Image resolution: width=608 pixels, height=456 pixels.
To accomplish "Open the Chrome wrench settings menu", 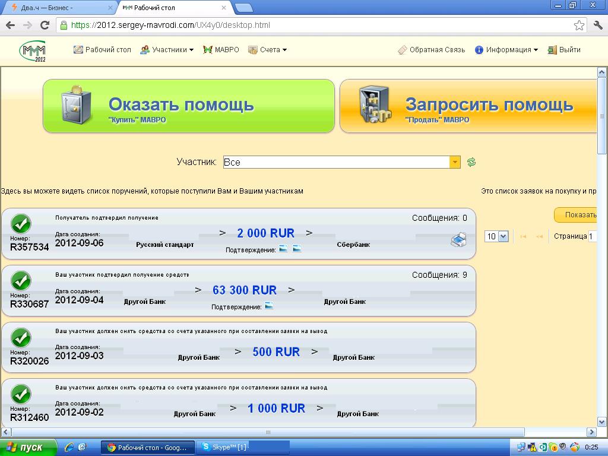I will [598, 25].
